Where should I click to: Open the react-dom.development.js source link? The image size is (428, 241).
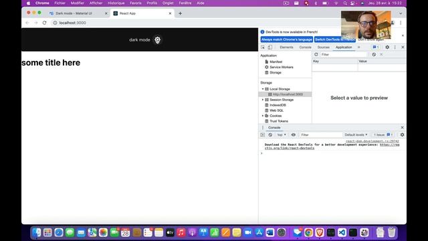(x=372, y=141)
